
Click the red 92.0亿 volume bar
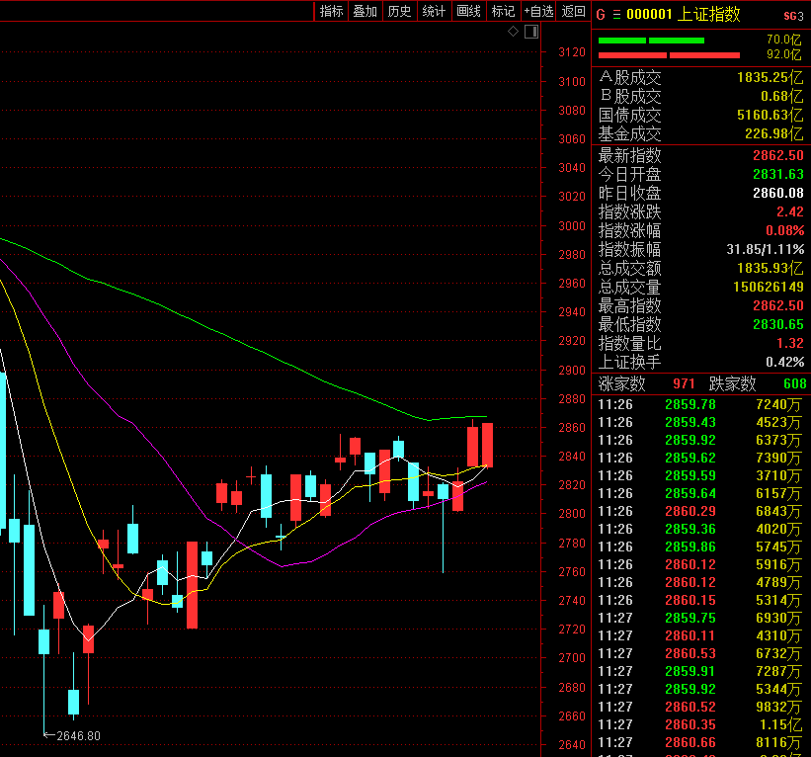pyautogui.click(x=669, y=55)
